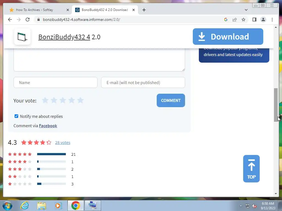Click the 21 count for five stars
The image size is (282, 211).
click(x=73, y=154)
